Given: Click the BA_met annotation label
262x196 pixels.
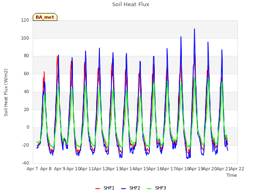Looking at the screenshot, I should tap(45, 17).
